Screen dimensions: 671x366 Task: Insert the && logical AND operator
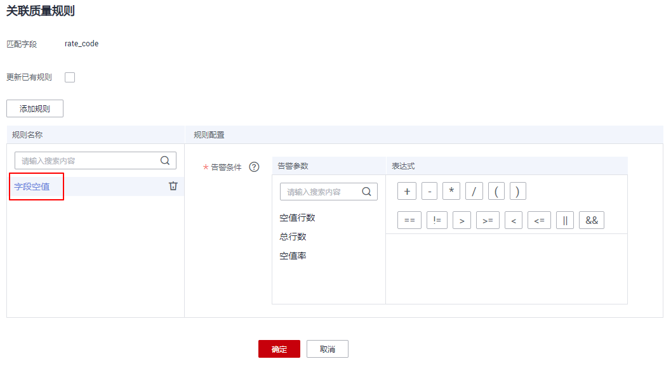tap(591, 220)
